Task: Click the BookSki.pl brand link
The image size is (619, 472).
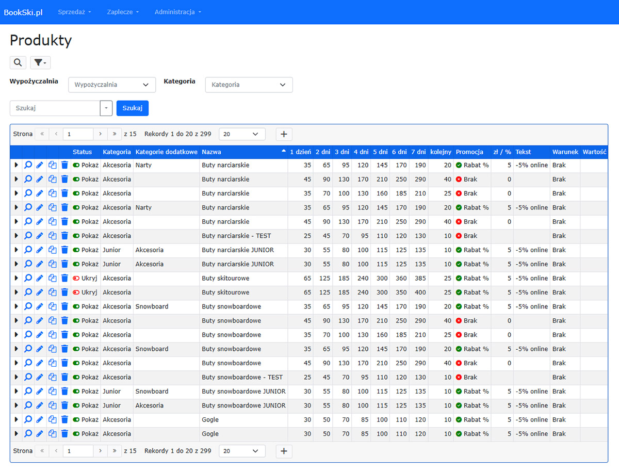Action: [23, 12]
